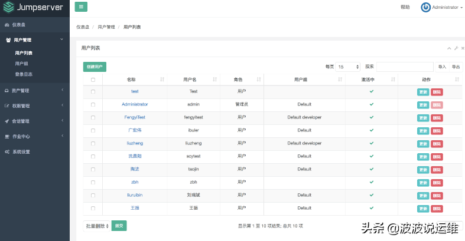Open the FengyiTest user link
The image size is (465, 241).
(135, 117)
